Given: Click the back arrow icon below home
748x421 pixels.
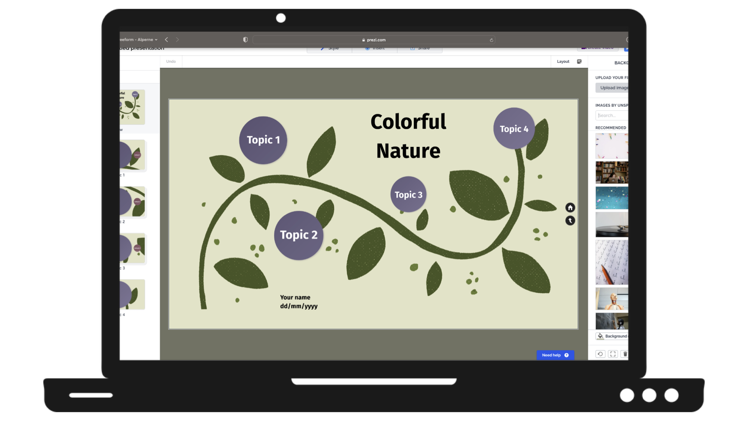Looking at the screenshot, I should tap(570, 221).
